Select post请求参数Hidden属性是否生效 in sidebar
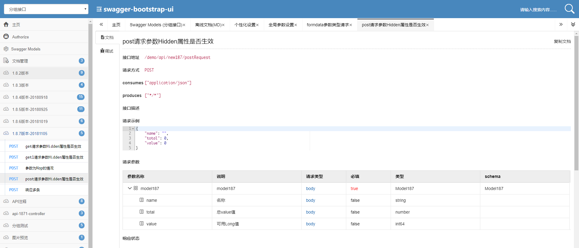The image size is (579, 248). pyautogui.click(x=47, y=179)
